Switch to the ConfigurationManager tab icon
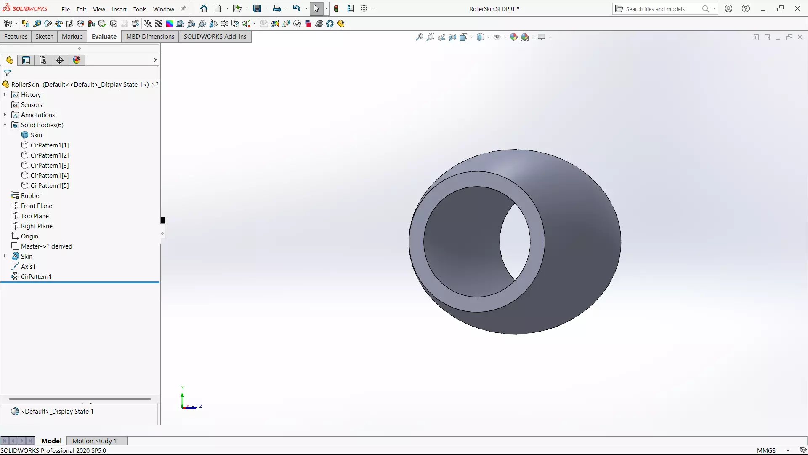Screen dimensions: 808x455 tap(43, 60)
